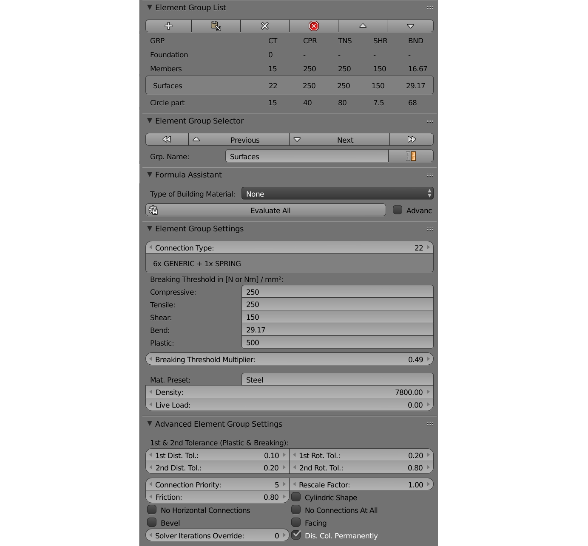Viewport: 588px width, 546px height.
Task: Click the Grp. Name Surfaces text field
Action: (307, 156)
